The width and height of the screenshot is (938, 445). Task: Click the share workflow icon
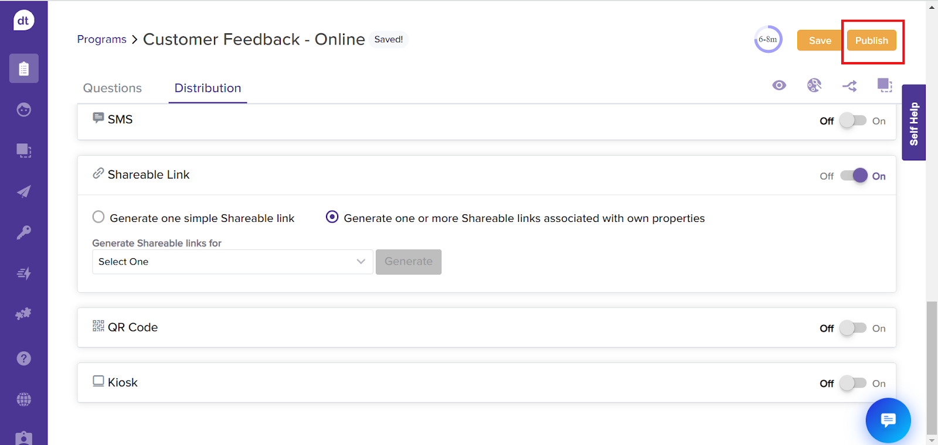[849, 86]
